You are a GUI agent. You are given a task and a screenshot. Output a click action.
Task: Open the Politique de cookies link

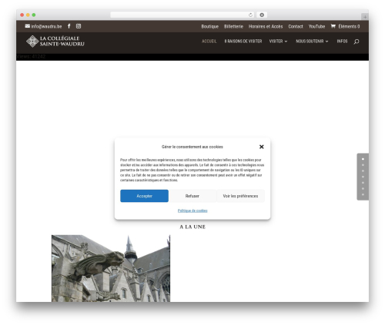(192, 211)
